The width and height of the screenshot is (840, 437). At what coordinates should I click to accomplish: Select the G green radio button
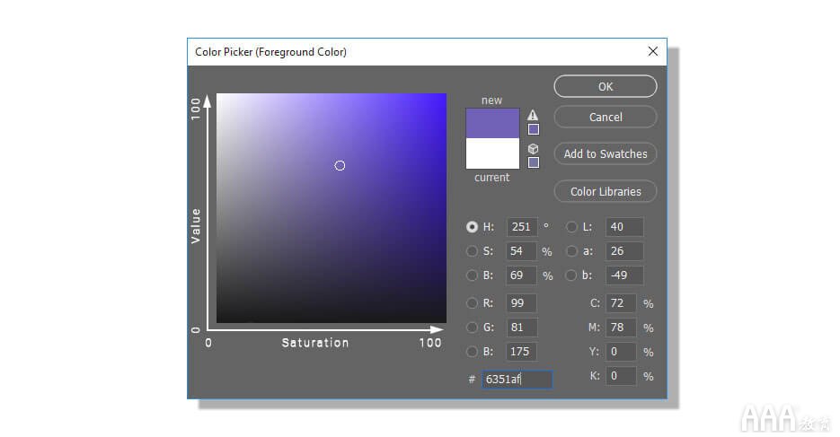(472, 328)
